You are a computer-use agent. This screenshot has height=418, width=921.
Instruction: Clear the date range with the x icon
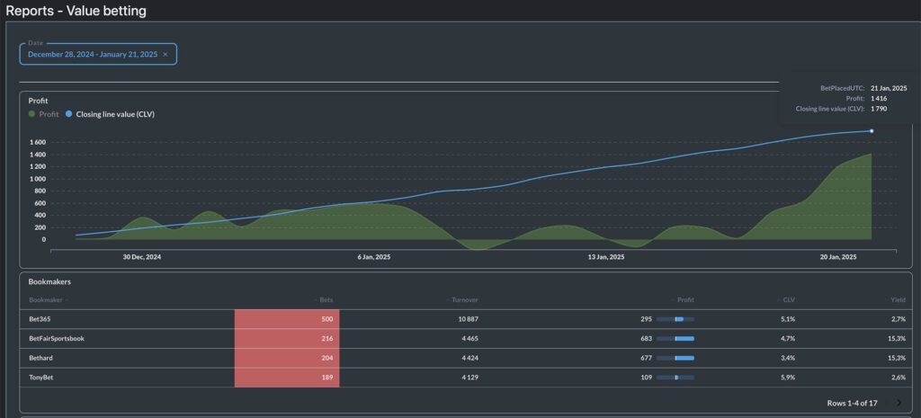click(165, 55)
